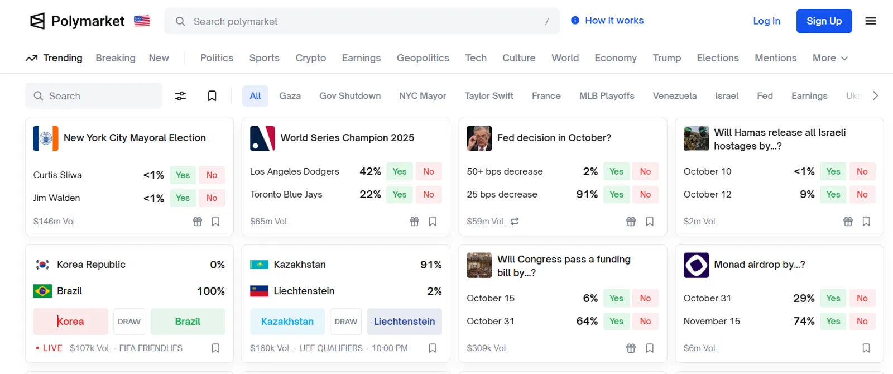The image size is (893, 374).
Task: Click repeat icon on Fed decision card
Action: tap(515, 222)
